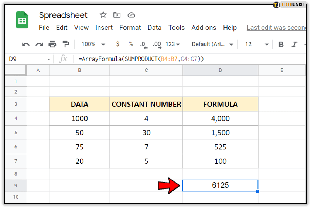Toggle Bold formatting

[281, 45]
